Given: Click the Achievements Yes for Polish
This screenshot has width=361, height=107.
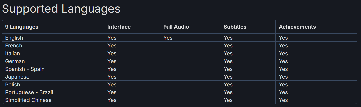Looking at the screenshot, I should pos(283,85).
